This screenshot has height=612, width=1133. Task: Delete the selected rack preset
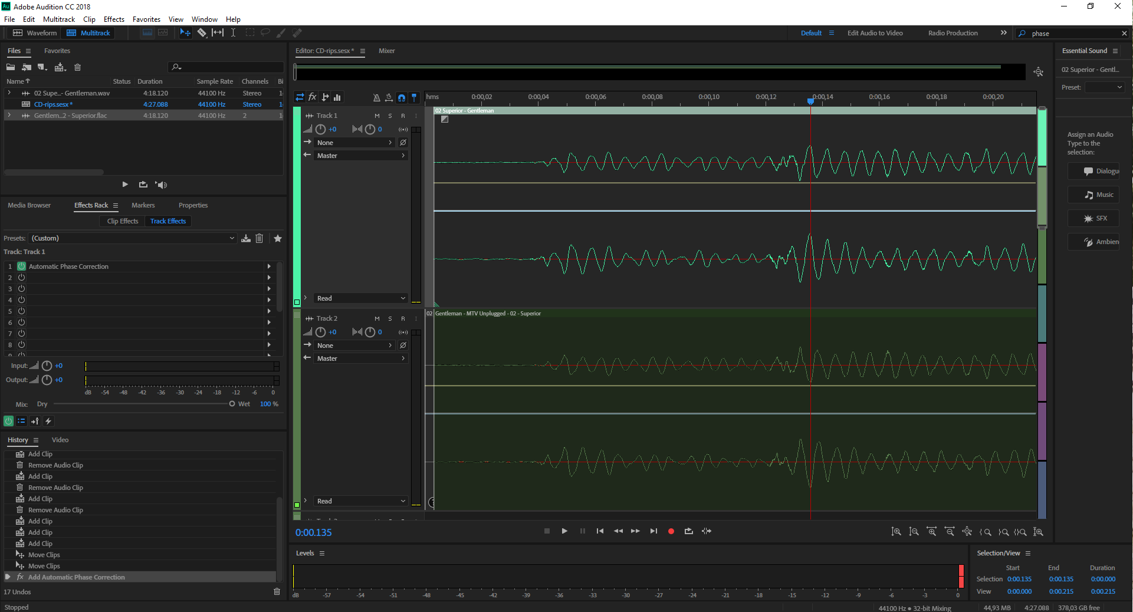[259, 238]
